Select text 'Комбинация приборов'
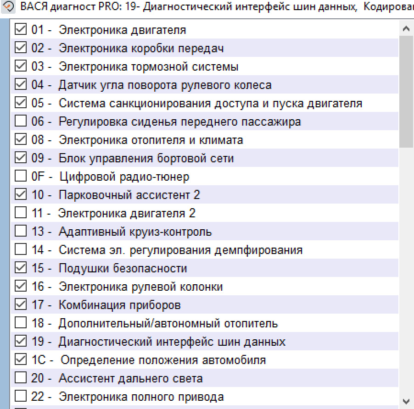 pos(120,305)
